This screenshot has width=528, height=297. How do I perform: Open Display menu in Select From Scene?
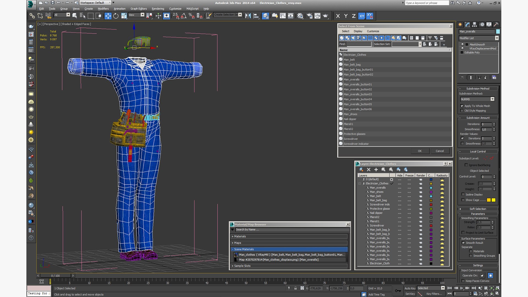click(x=358, y=31)
